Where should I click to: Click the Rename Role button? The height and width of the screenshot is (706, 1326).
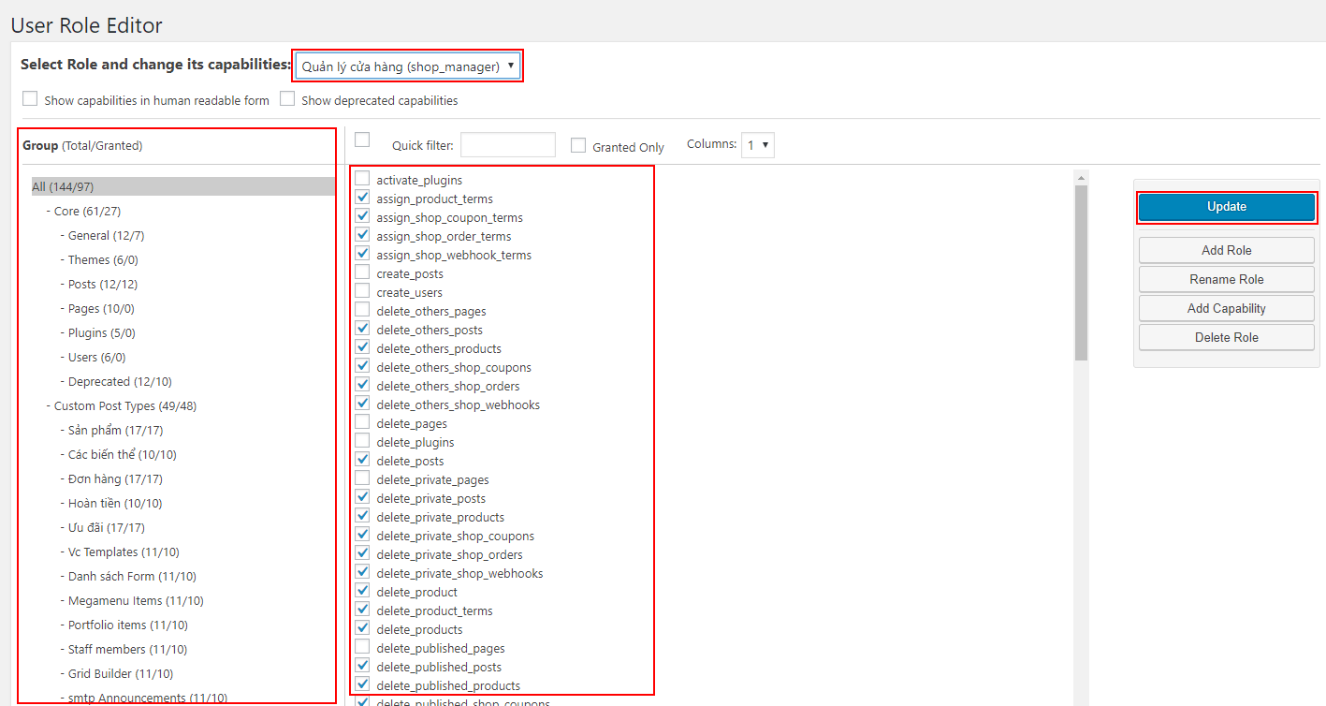click(x=1226, y=279)
